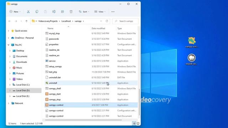Select the properties configuration file

(x=91, y=44)
